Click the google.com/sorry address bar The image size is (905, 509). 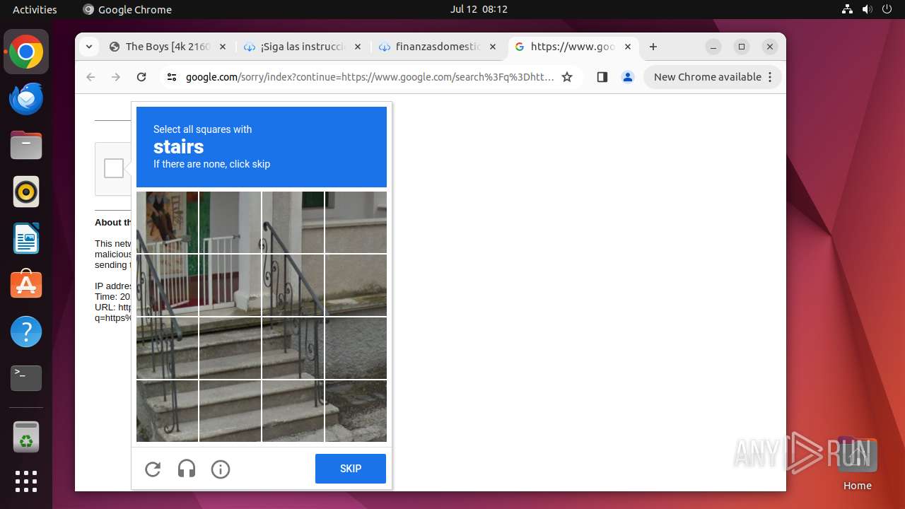tap(370, 77)
